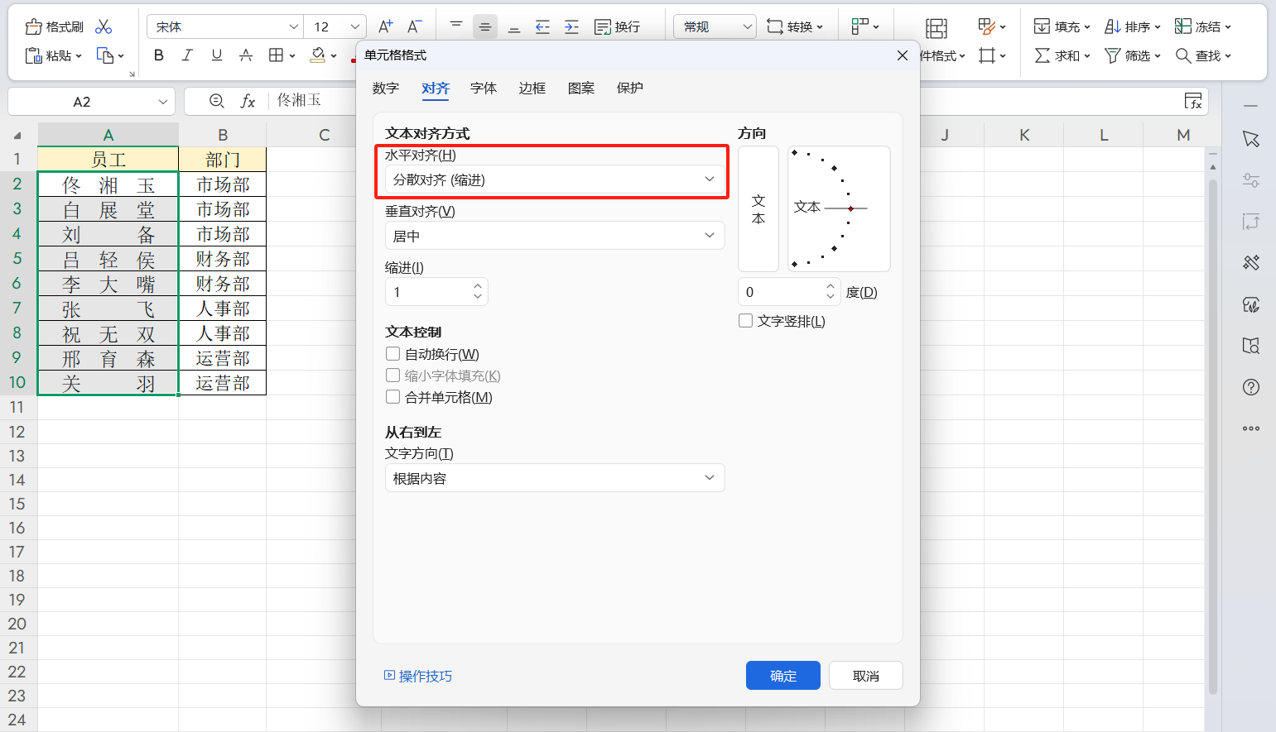Apply italic formatting
The height and width of the screenshot is (732, 1276).
click(x=187, y=55)
